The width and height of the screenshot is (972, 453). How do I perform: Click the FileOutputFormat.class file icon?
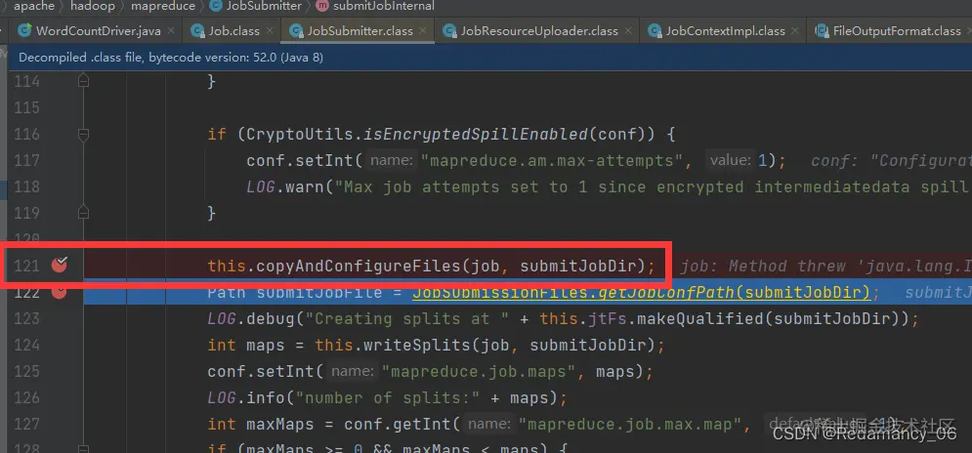[x=822, y=30]
